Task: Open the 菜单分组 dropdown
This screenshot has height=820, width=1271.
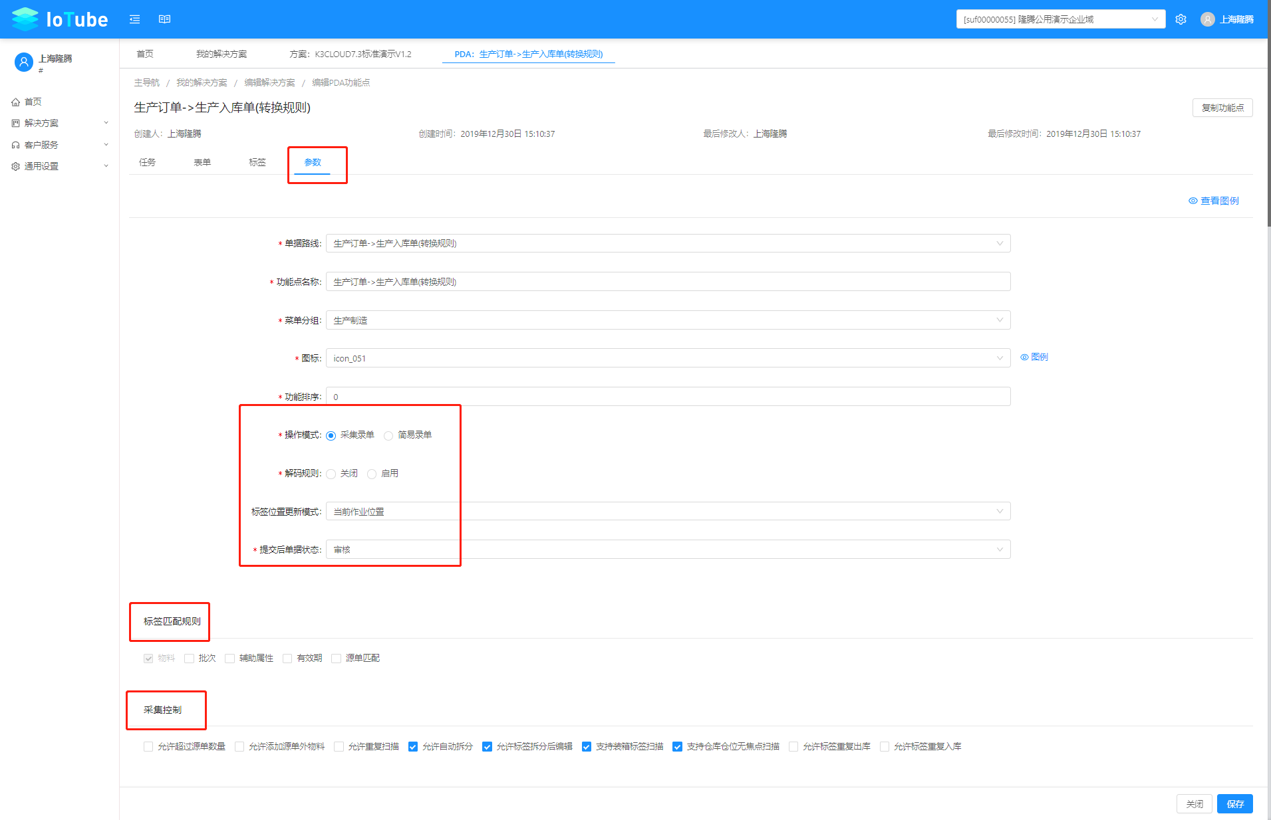Action: [x=668, y=320]
